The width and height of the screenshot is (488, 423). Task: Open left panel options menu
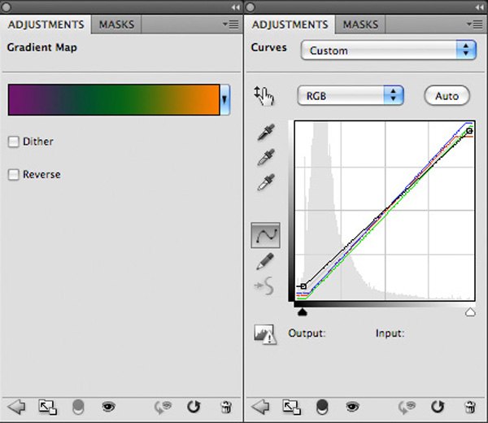point(231,24)
